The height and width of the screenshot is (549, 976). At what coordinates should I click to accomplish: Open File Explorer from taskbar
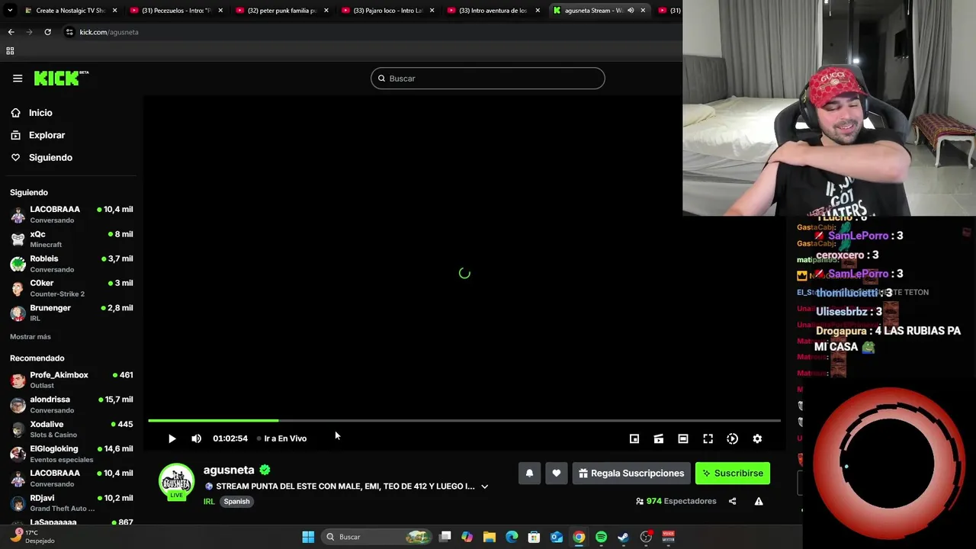[x=490, y=537]
